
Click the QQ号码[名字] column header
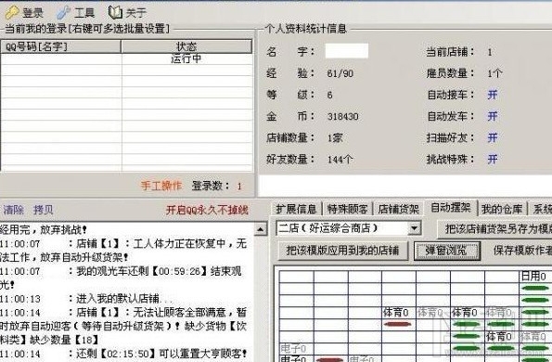61,46
